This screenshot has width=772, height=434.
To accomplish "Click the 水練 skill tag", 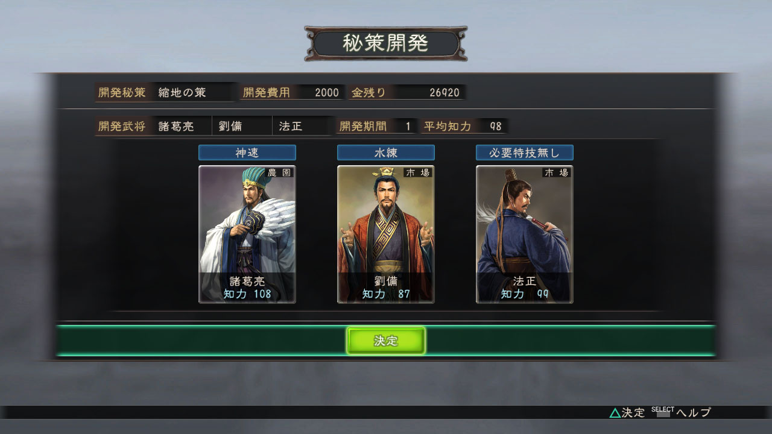I will pyautogui.click(x=386, y=153).
